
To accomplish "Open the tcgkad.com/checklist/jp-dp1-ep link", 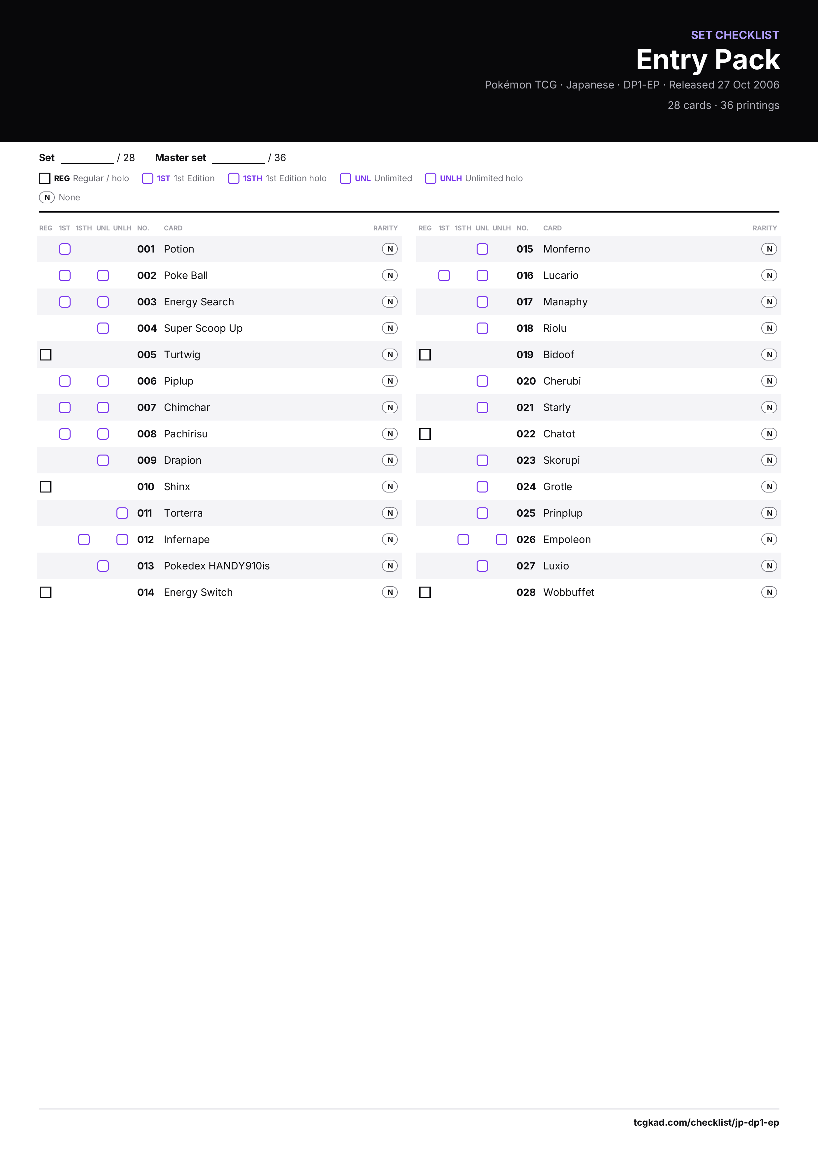I will 706,1122.
